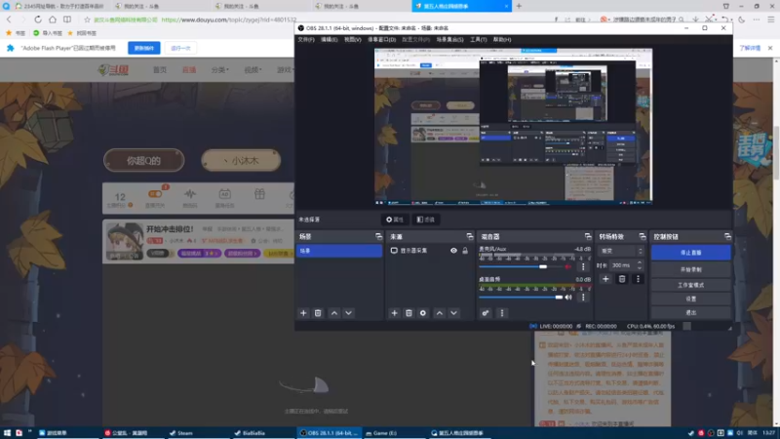The height and width of the screenshot is (439, 780).
Task: Open source 滤镜 filters button
Action: [426, 219]
